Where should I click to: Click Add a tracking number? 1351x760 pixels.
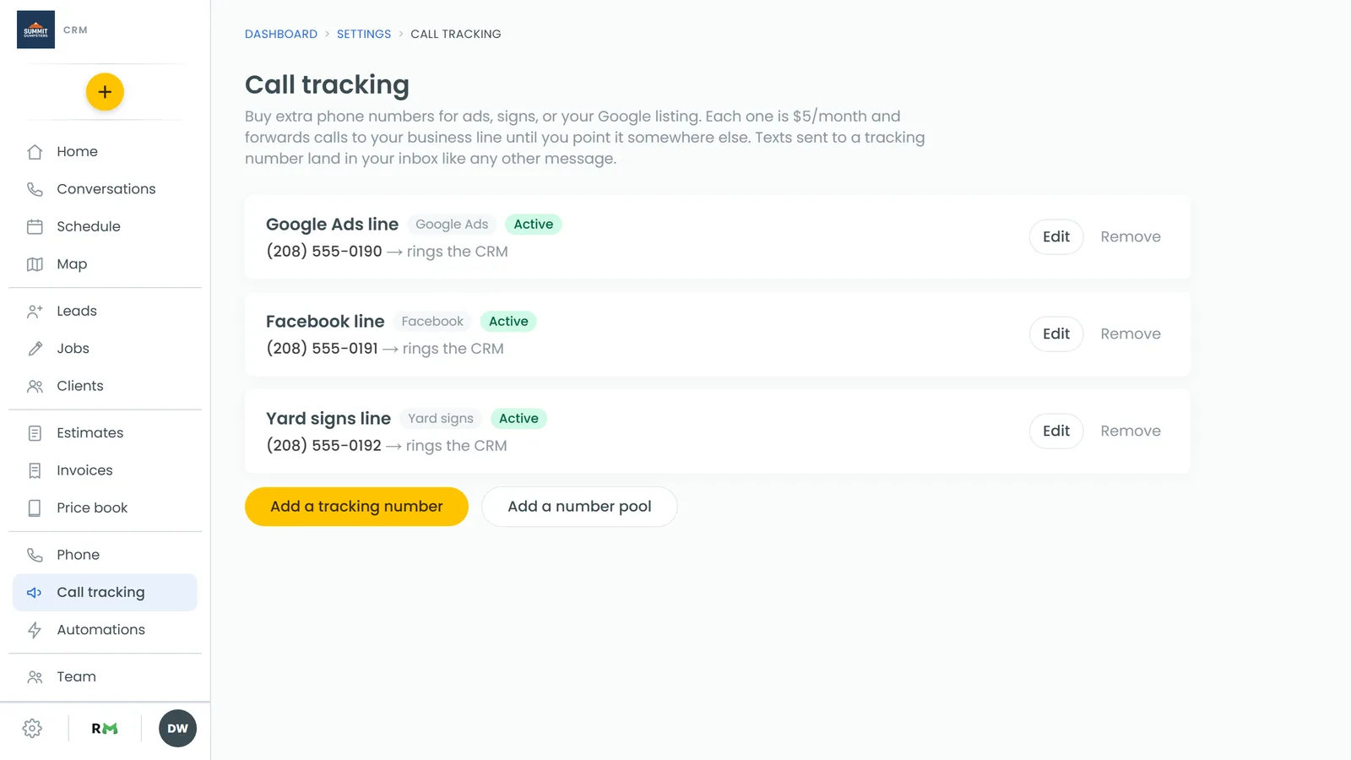pos(356,507)
